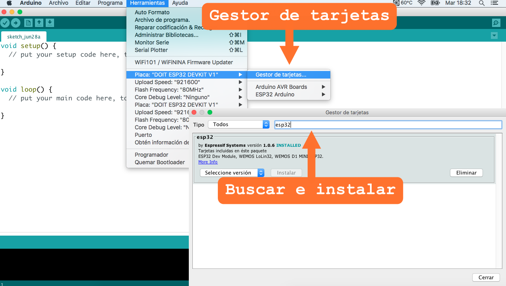Click the battery status icon in the menu bar
The height and width of the screenshot is (286, 506).
(435, 3)
